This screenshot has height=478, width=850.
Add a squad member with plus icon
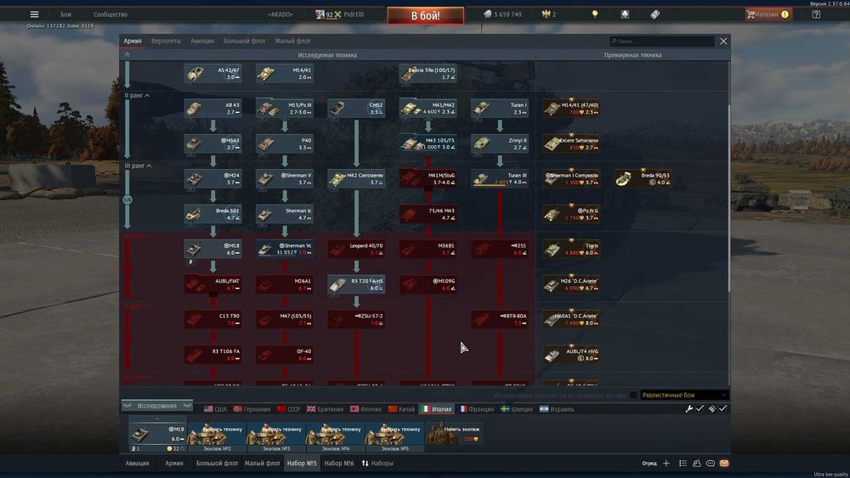[666, 464]
